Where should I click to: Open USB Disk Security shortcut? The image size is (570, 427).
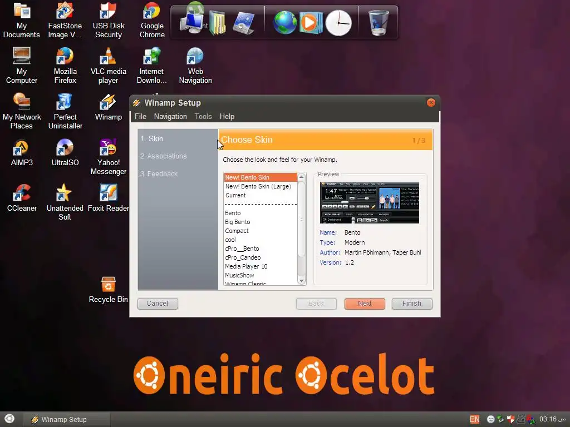[109, 21]
